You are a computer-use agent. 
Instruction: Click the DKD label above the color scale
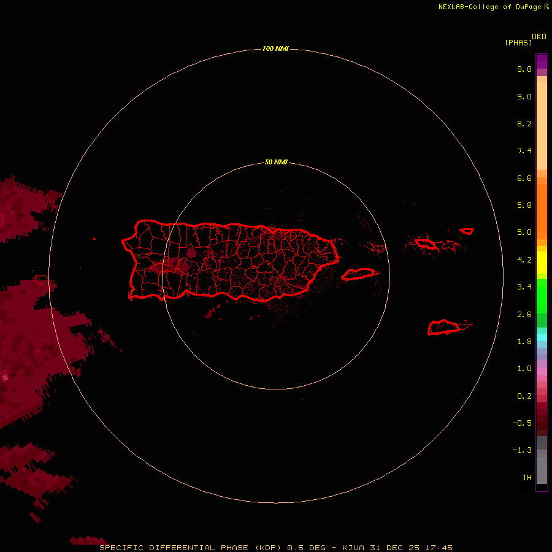coord(539,36)
